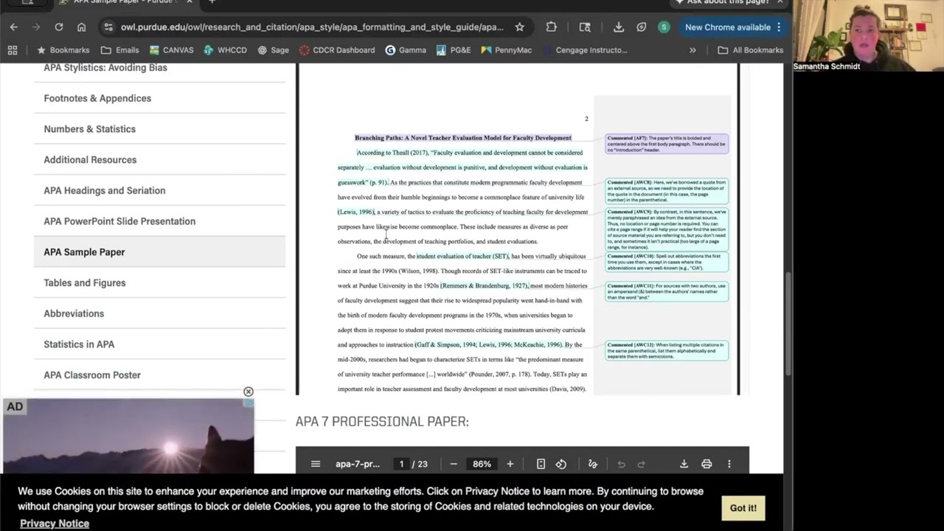The height and width of the screenshot is (531, 944).
Task: Open the CANVAS bookmark
Action: pyautogui.click(x=171, y=50)
